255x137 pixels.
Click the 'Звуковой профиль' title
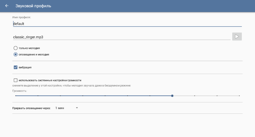[33, 6]
